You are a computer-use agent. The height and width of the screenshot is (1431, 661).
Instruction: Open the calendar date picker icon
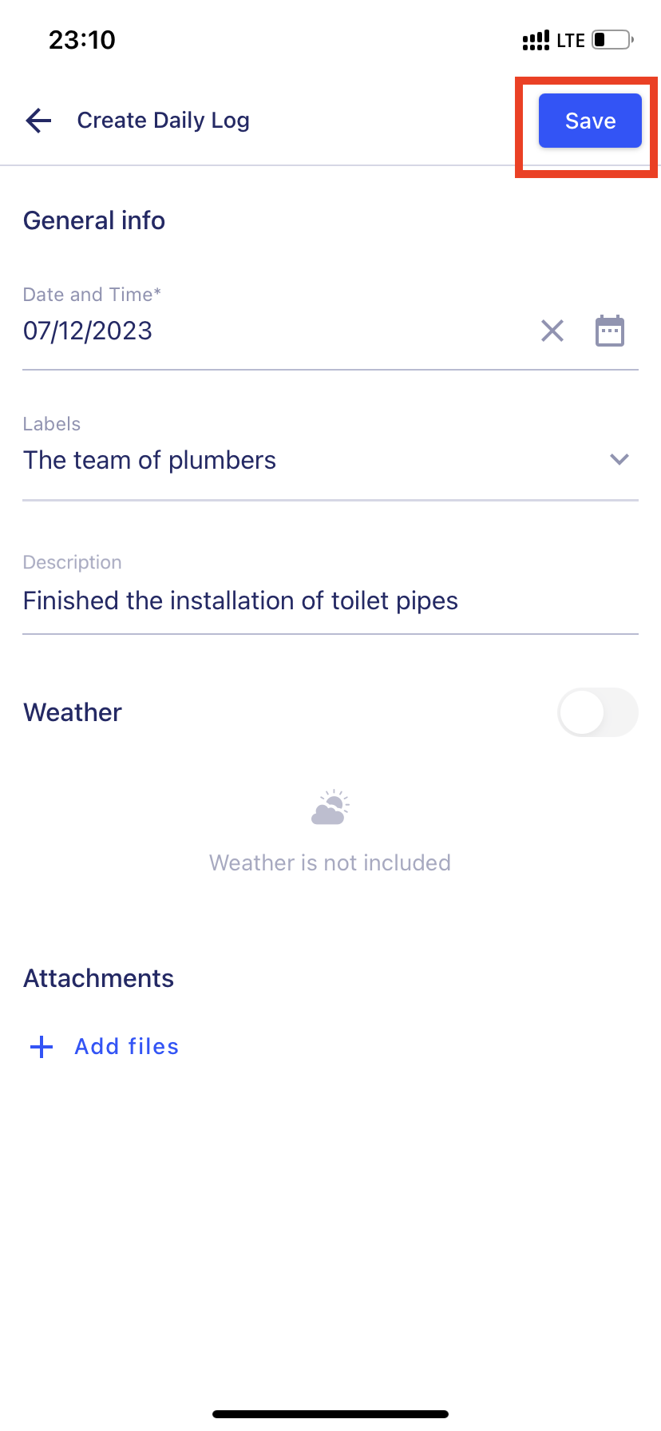610,331
